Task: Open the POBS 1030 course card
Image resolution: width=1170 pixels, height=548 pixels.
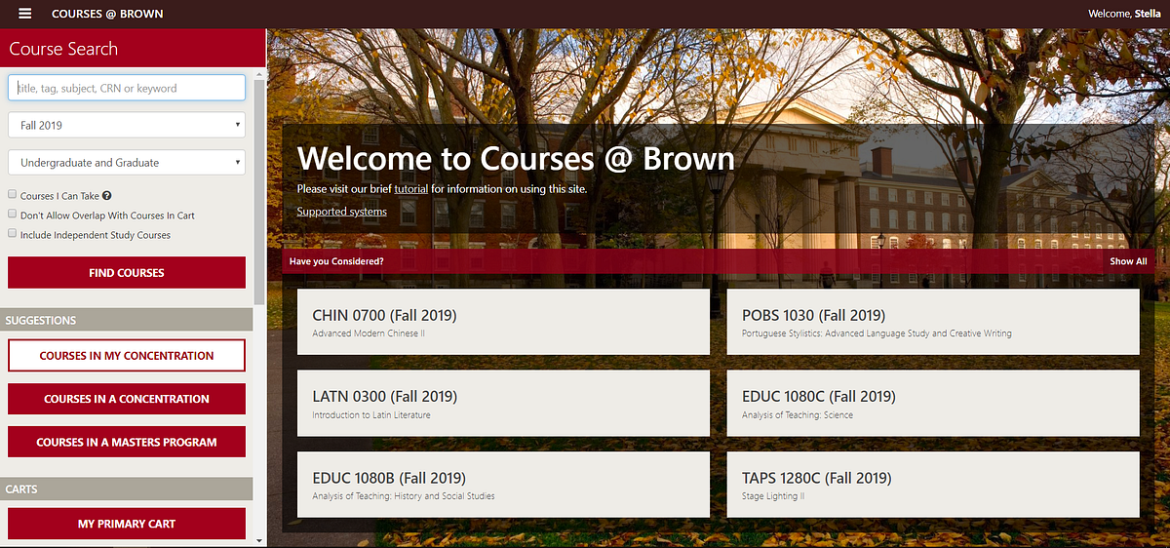Action: coord(933,322)
